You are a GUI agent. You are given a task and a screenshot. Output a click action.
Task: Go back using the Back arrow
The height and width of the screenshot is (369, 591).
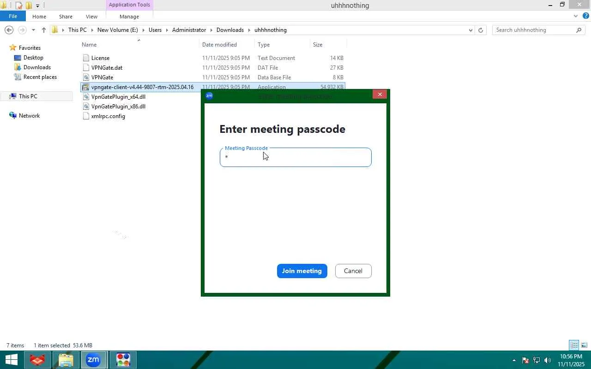pos(9,30)
